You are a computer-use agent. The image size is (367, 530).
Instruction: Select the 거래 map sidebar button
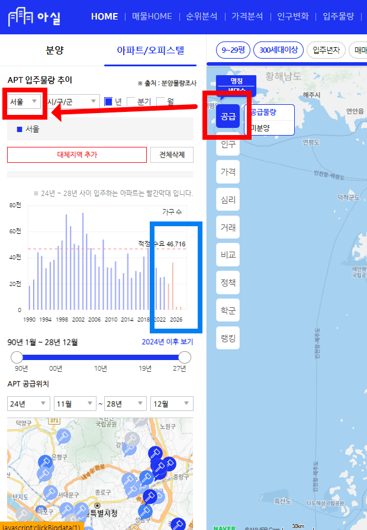228,227
